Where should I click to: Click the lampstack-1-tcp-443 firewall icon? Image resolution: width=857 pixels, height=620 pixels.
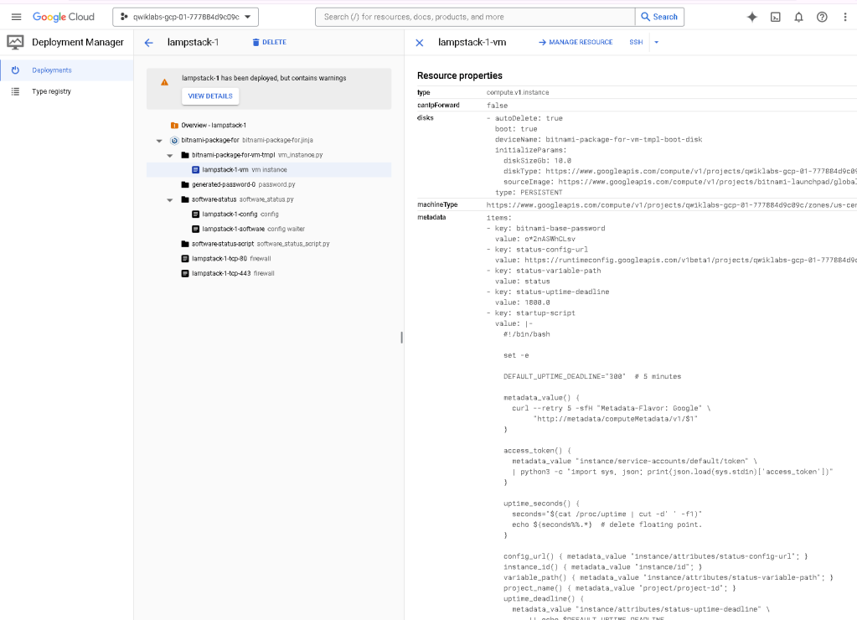tap(185, 273)
